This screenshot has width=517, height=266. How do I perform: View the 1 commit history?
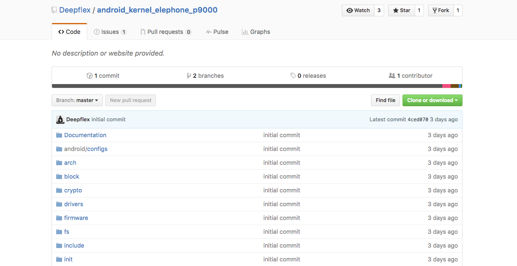tap(103, 76)
